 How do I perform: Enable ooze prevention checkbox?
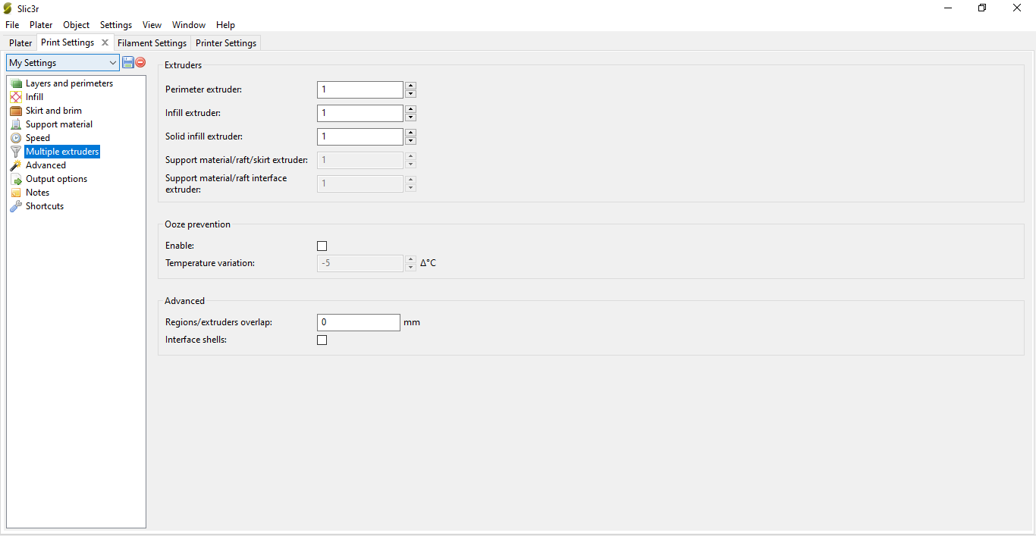click(322, 246)
